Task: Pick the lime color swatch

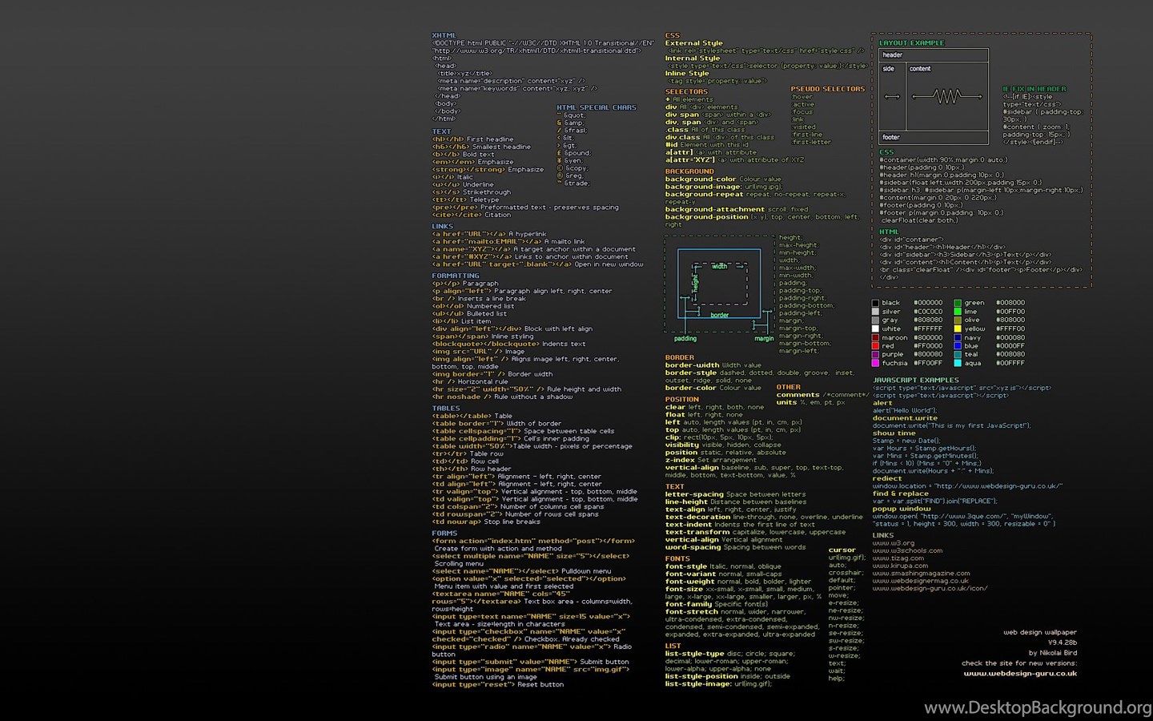Action: point(958,312)
